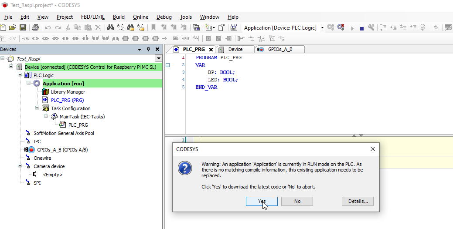
Task: Click the Replace A-to-B icon
Action: [120, 28]
